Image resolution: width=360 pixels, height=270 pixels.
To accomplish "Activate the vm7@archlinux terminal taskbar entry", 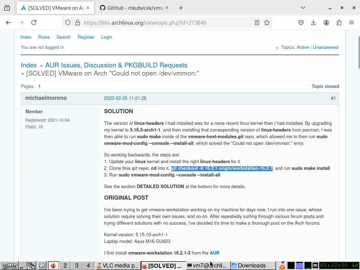I will pyautogui.click(x=208, y=266).
